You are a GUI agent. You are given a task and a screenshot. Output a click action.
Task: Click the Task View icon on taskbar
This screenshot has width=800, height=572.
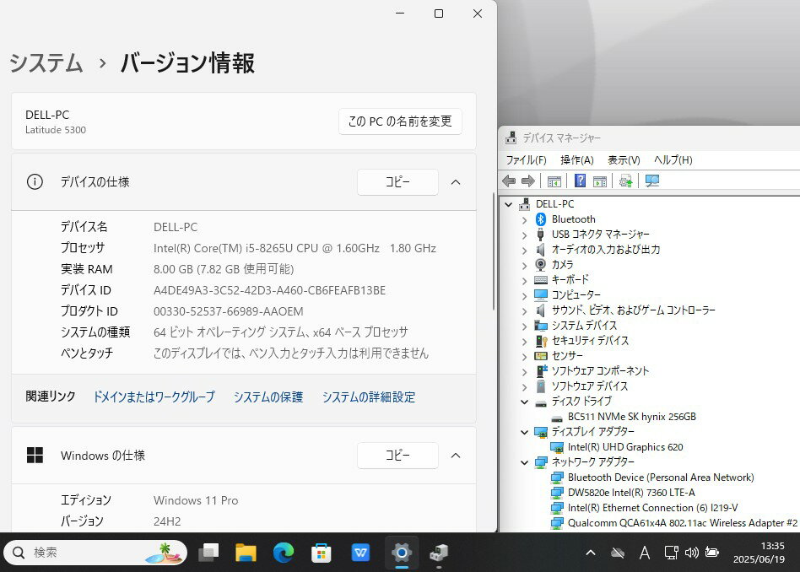pyautogui.click(x=208, y=553)
